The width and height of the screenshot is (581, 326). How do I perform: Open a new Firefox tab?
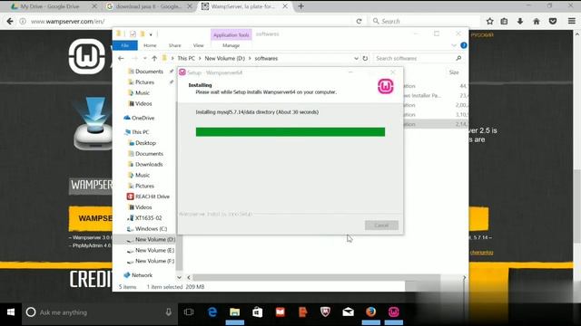300,6
